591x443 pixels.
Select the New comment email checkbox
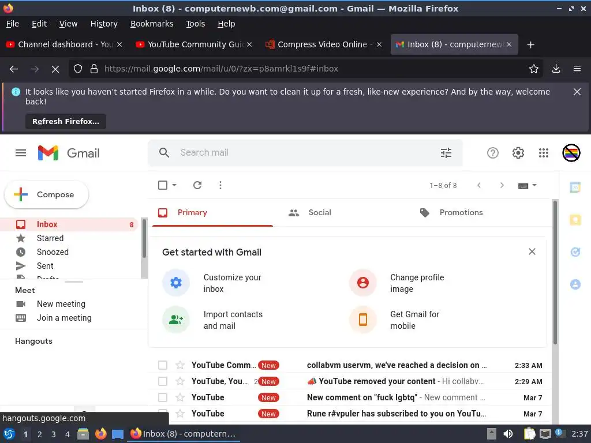tap(162, 397)
